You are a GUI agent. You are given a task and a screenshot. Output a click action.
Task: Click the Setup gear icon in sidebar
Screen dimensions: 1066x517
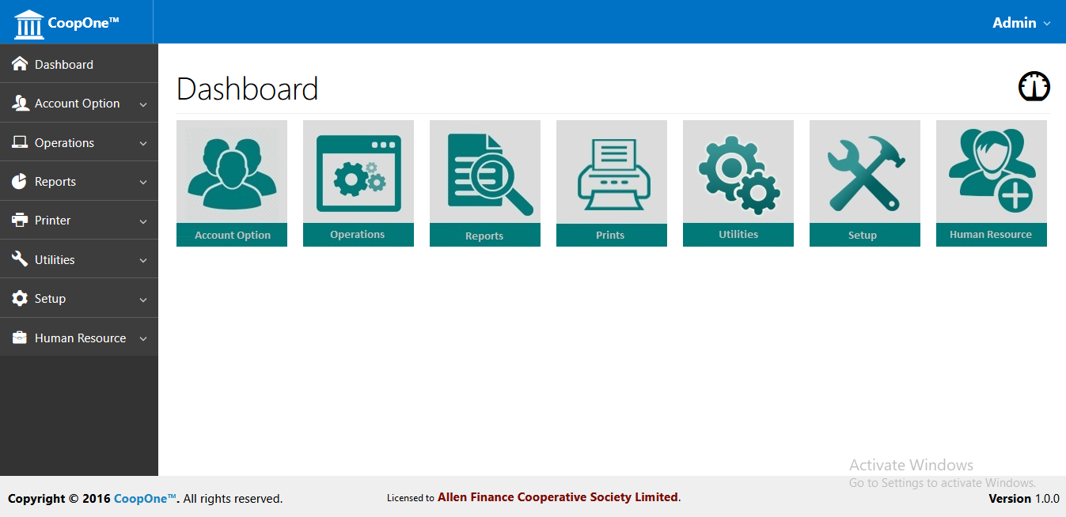coord(20,298)
